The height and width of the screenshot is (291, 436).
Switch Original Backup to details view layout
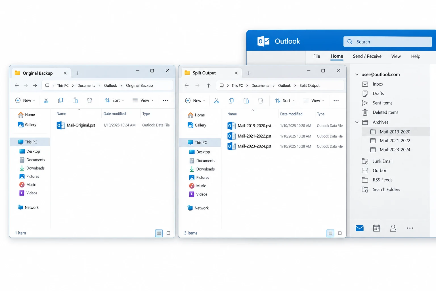(x=159, y=233)
